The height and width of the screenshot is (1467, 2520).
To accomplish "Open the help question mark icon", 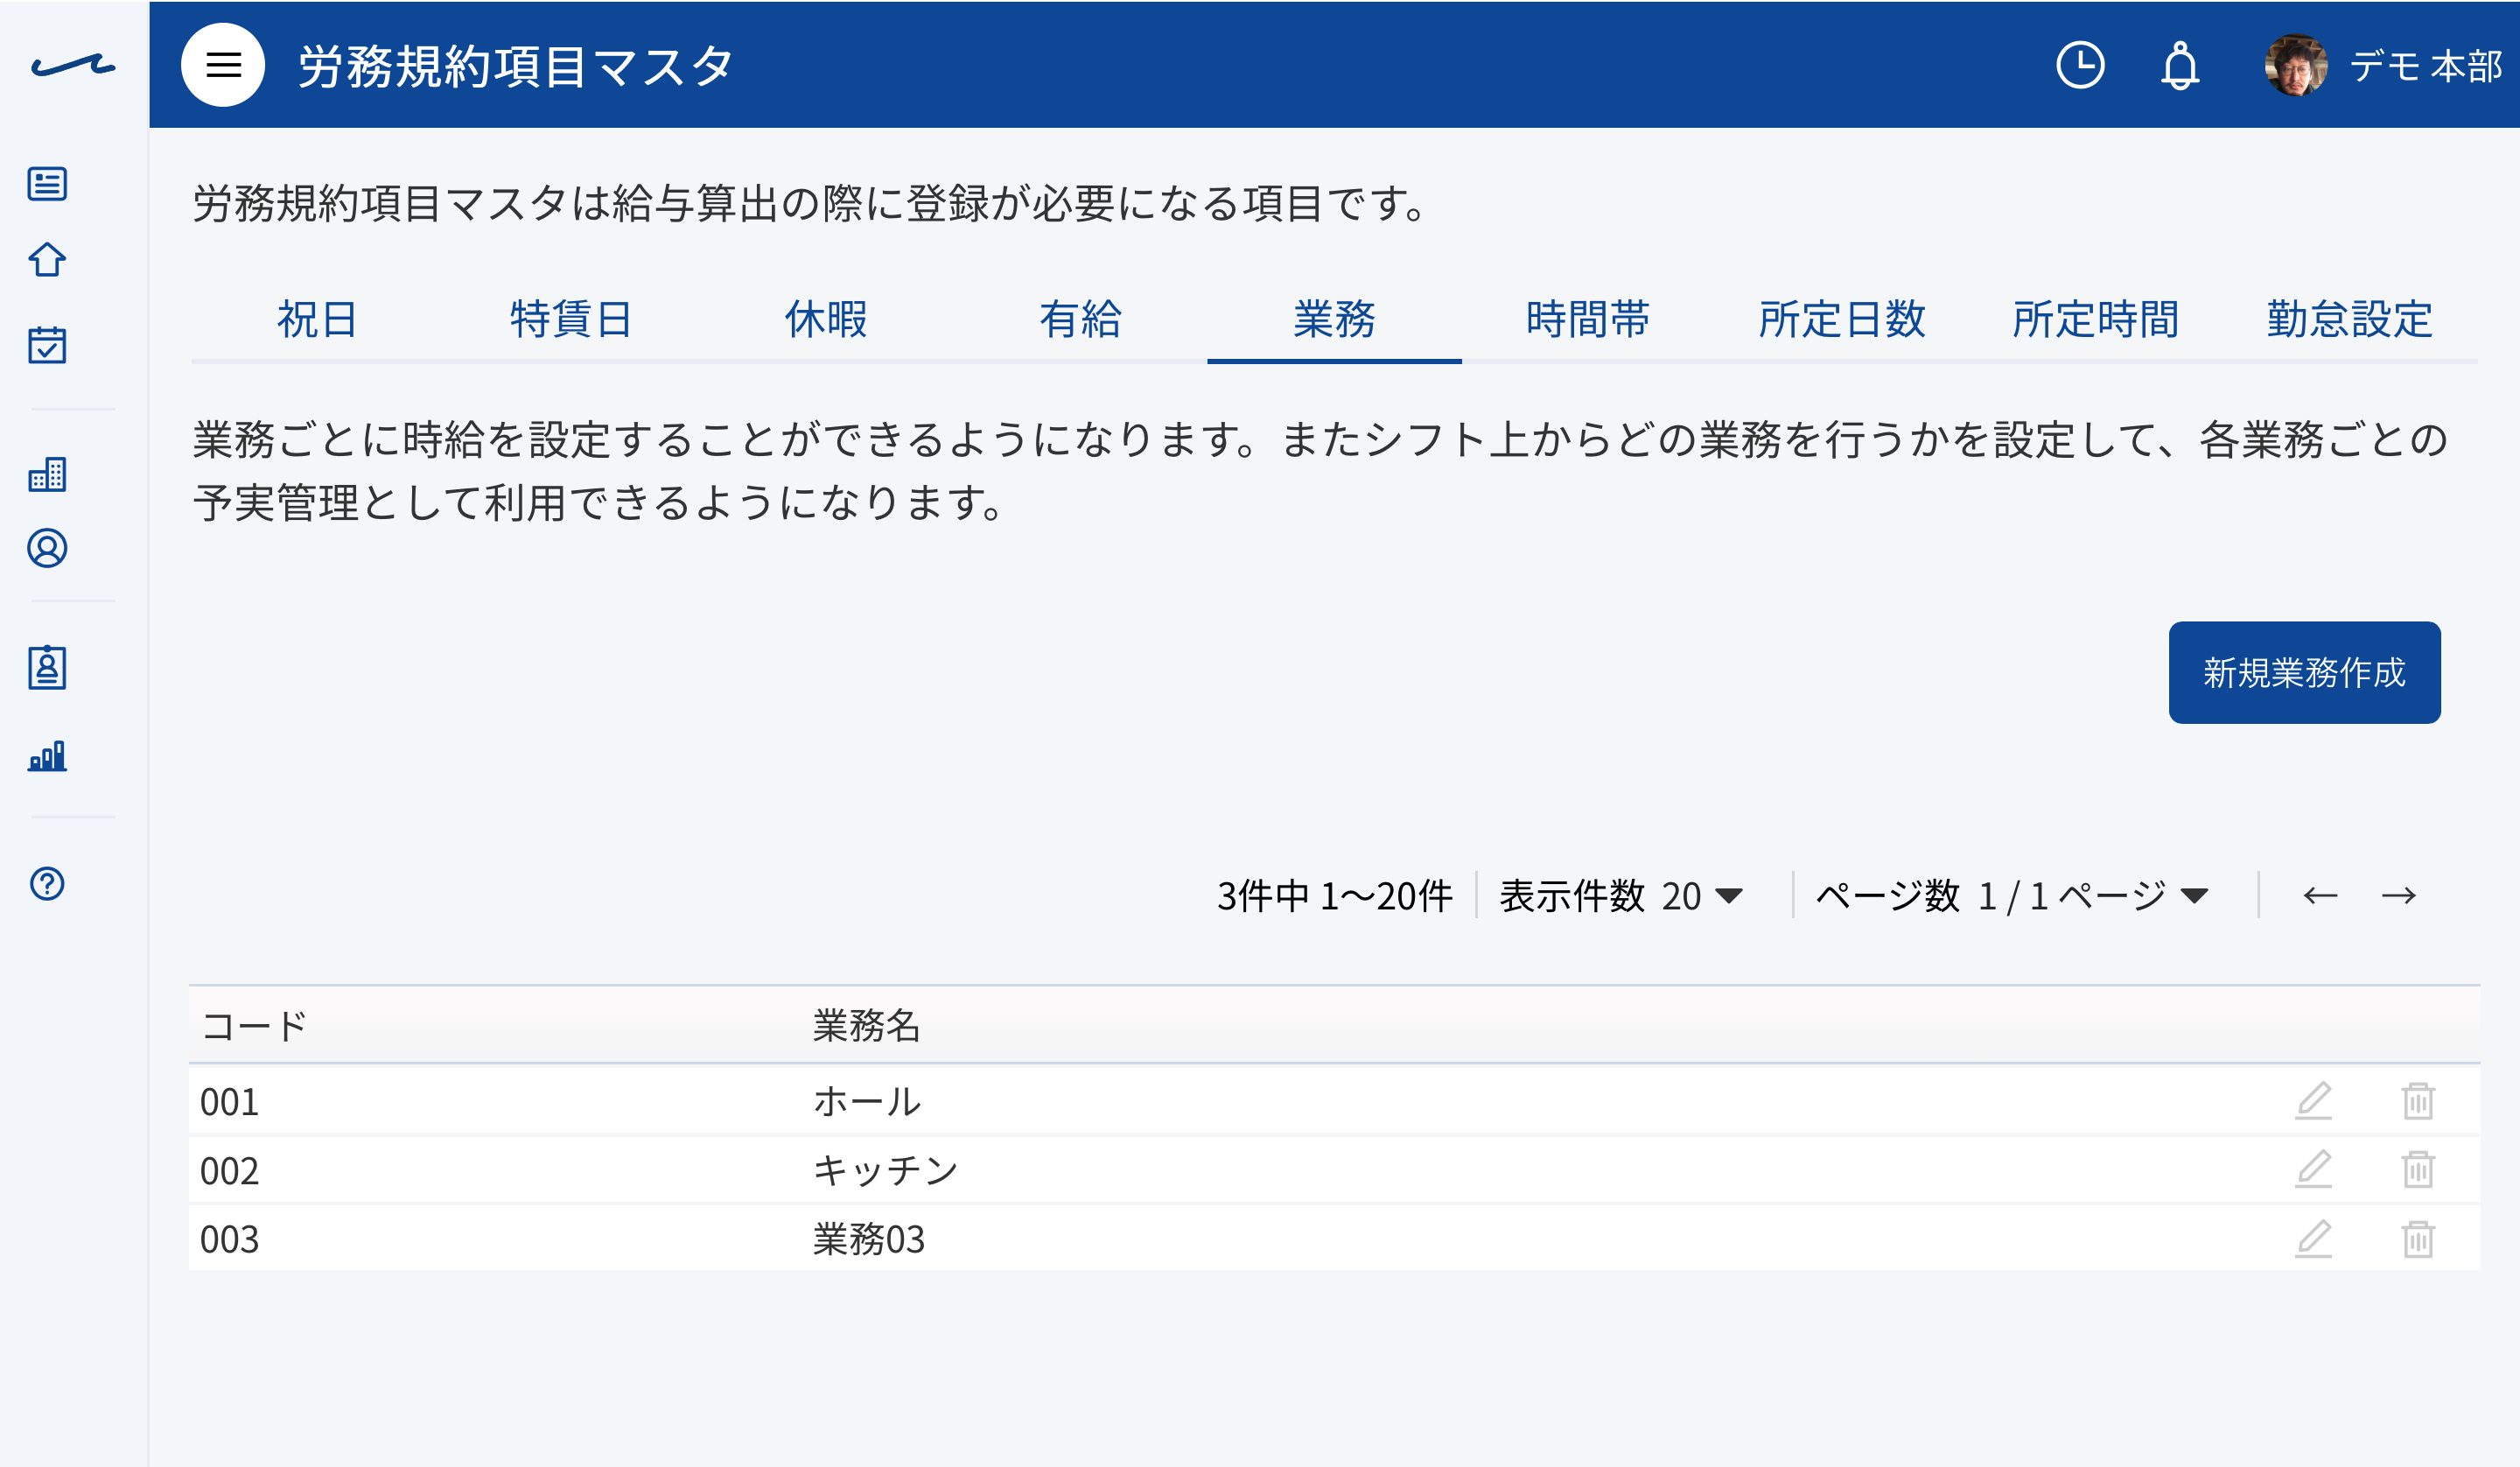I will coord(47,883).
